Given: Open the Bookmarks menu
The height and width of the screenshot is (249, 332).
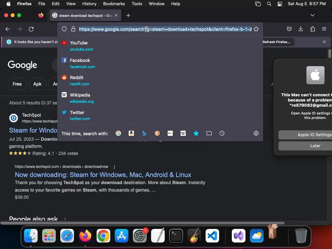Looking at the screenshot, I should pos(114,4).
